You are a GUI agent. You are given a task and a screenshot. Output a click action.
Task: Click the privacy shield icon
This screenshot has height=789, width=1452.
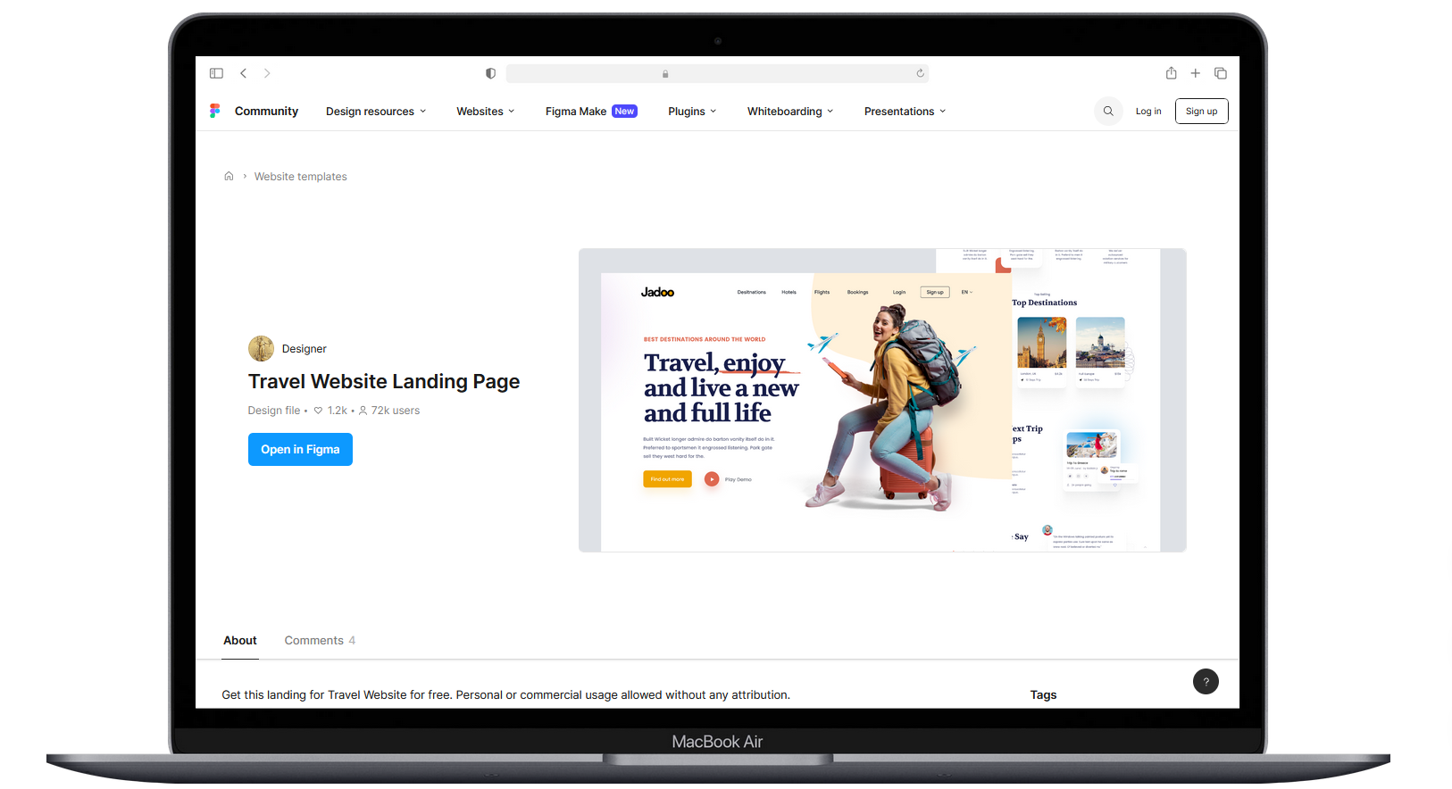490,73
